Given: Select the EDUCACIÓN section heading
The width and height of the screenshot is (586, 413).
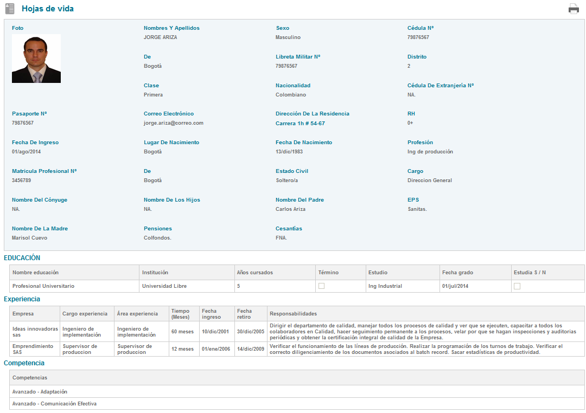Looking at the screenshot, I should click(x=22, y=258).
